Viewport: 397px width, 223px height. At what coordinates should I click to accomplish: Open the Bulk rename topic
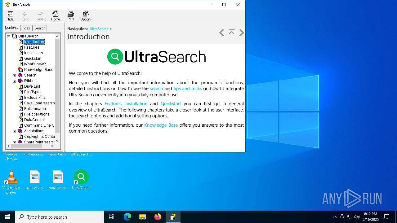tap(35, 109)
